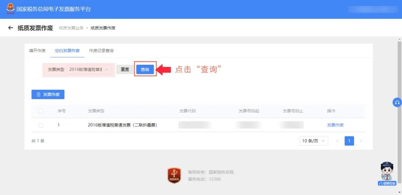This screenshot has height=195, width=402.
Task: Open the 发票类型 dropdown
Action: click(89, 70)
